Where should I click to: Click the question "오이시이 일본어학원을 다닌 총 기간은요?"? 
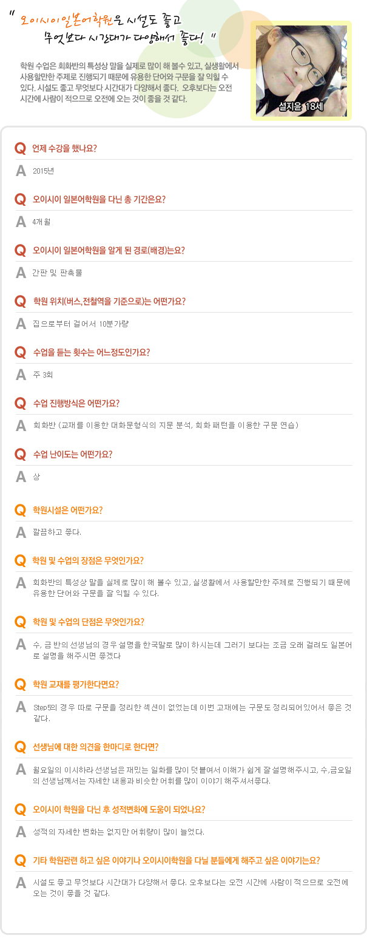99,199
